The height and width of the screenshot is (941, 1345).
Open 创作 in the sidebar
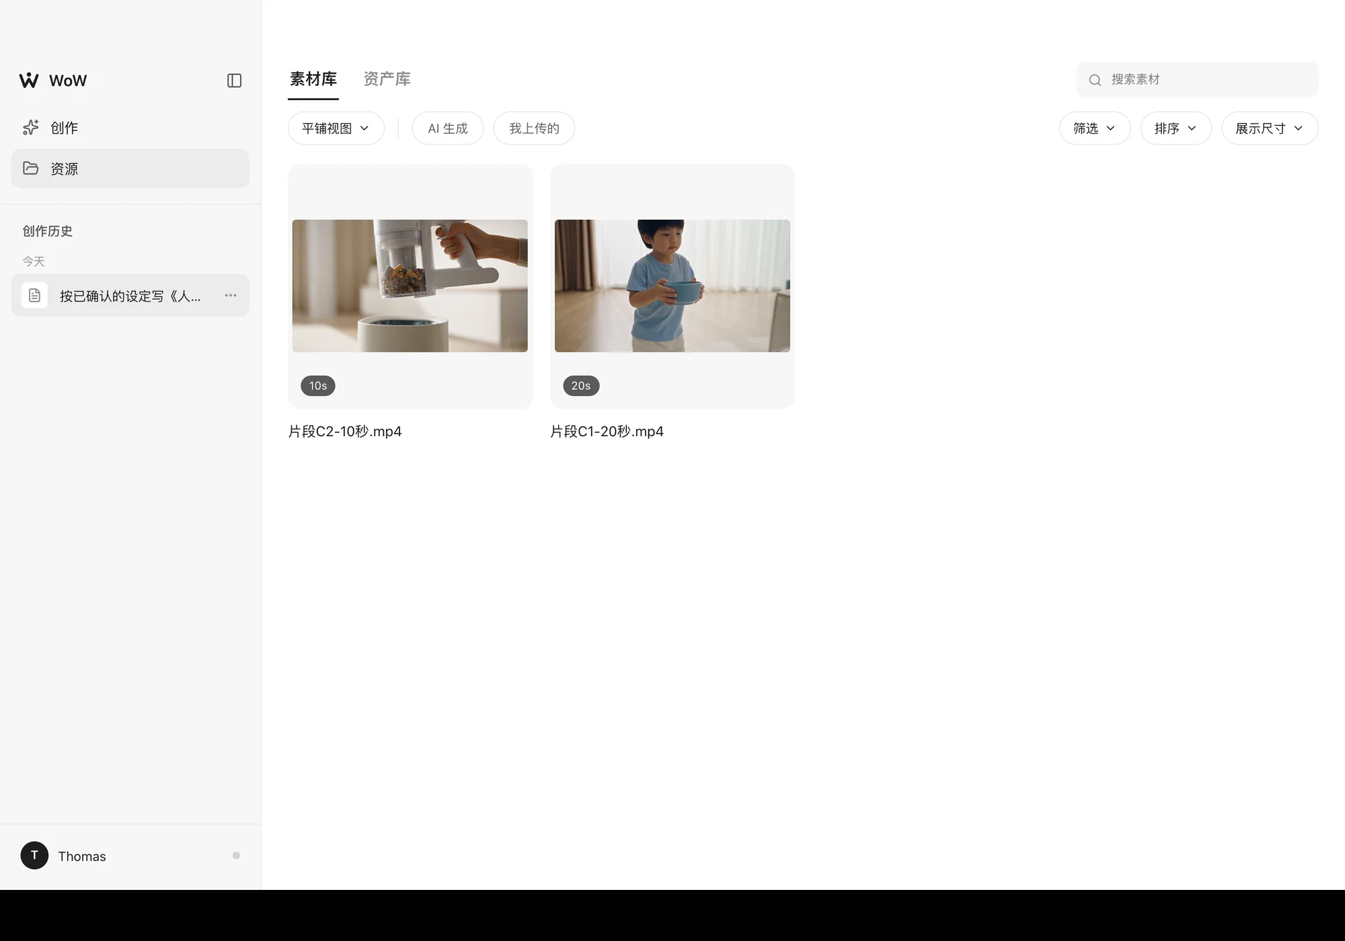point(130,128)
